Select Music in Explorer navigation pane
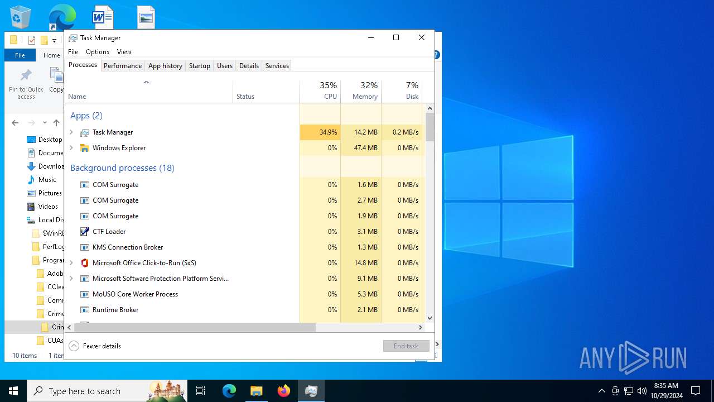The height and width of the screenshot is (402, 714). (x=42, y=180)
